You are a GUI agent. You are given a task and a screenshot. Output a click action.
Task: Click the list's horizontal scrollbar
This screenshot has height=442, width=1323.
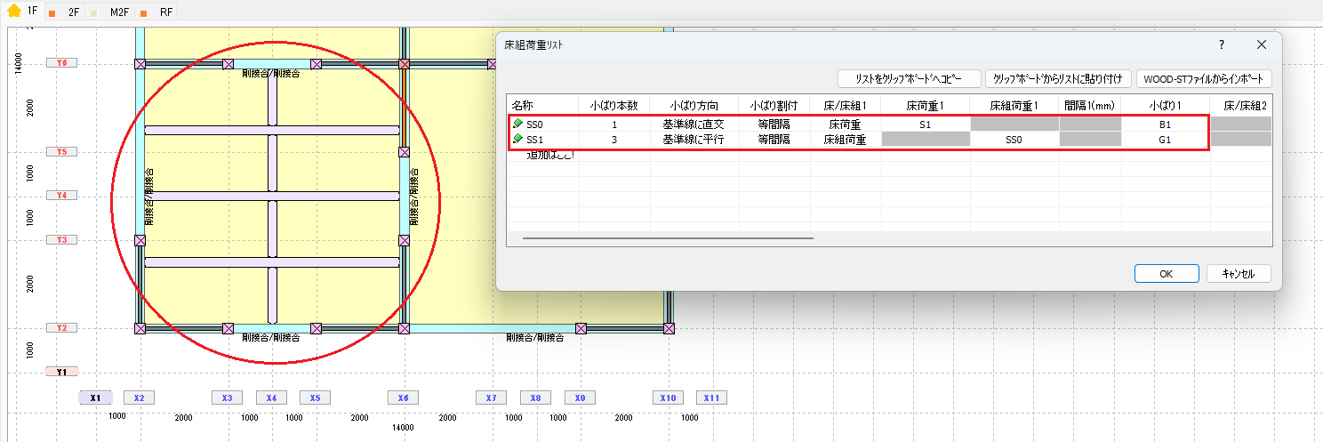[668, 238]
